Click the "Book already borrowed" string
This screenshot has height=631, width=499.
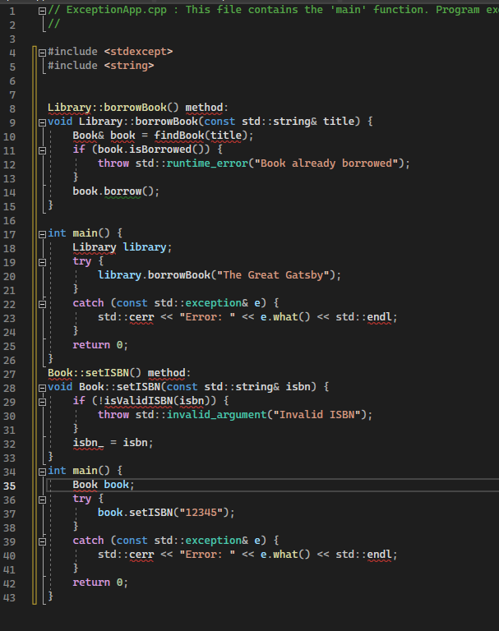326,164
